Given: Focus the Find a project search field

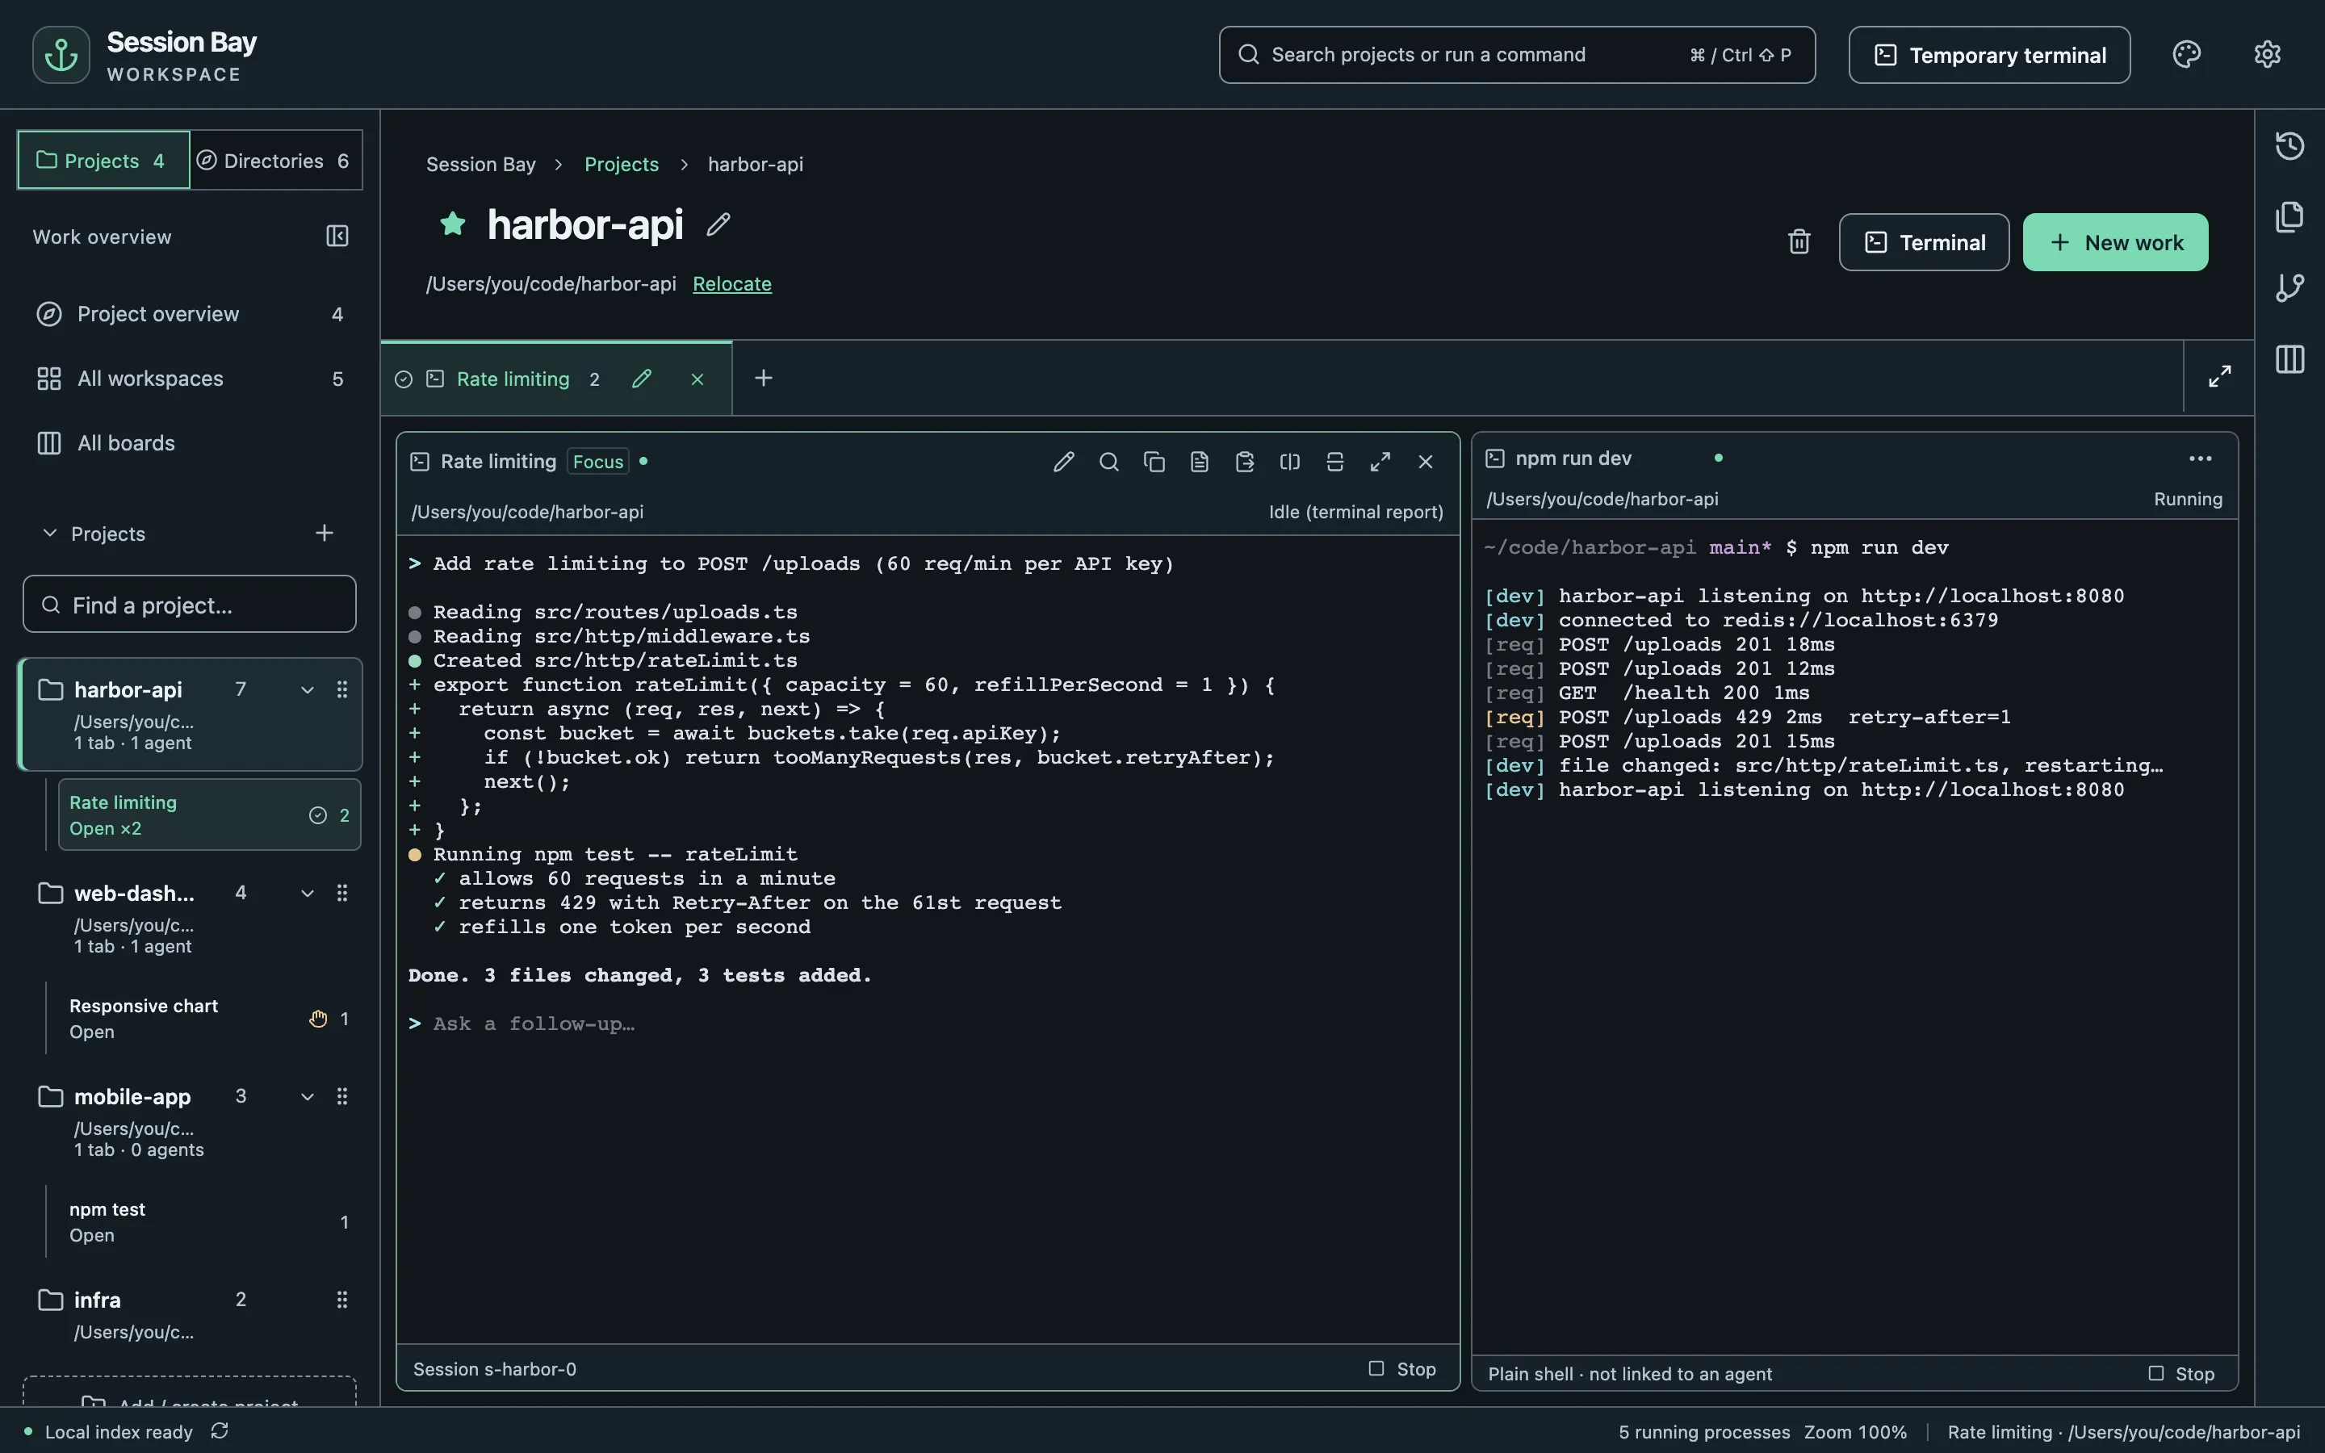Looking at the screenshot, I should pos(189,605).
